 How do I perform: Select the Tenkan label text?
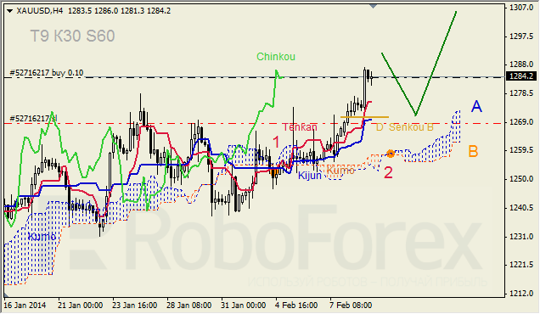(300, 127)
